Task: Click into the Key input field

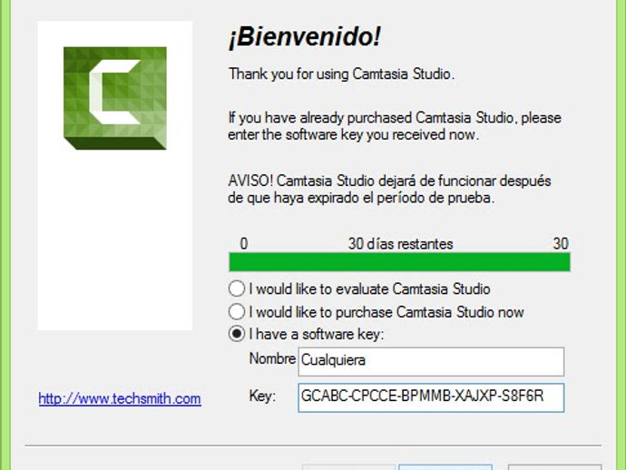Action: click(431, 397)
